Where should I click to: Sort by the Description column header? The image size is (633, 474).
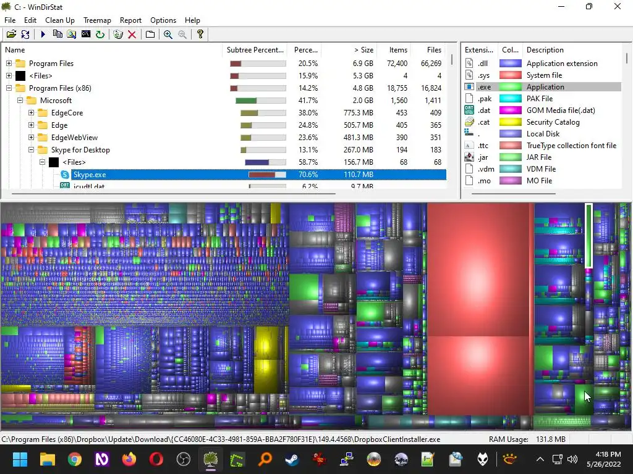click(573, 50)
